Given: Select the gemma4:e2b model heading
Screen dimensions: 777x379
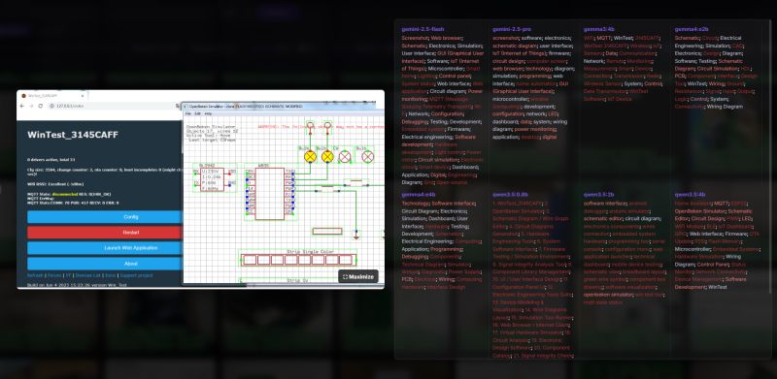Looking at the screenshot, I should point(692,29).
